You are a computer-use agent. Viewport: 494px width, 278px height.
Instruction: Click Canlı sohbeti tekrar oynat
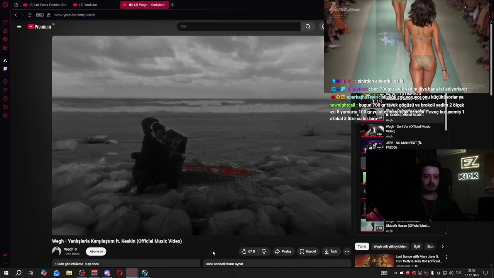coord(224,264)
